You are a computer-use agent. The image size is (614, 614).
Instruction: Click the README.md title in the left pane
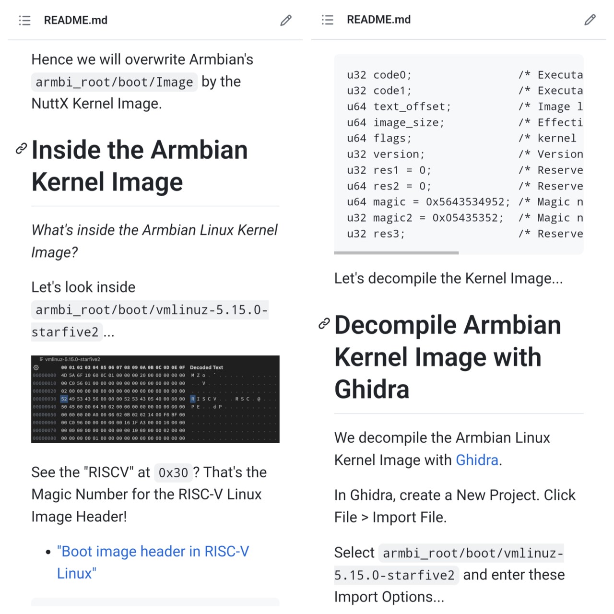point(76,20)
